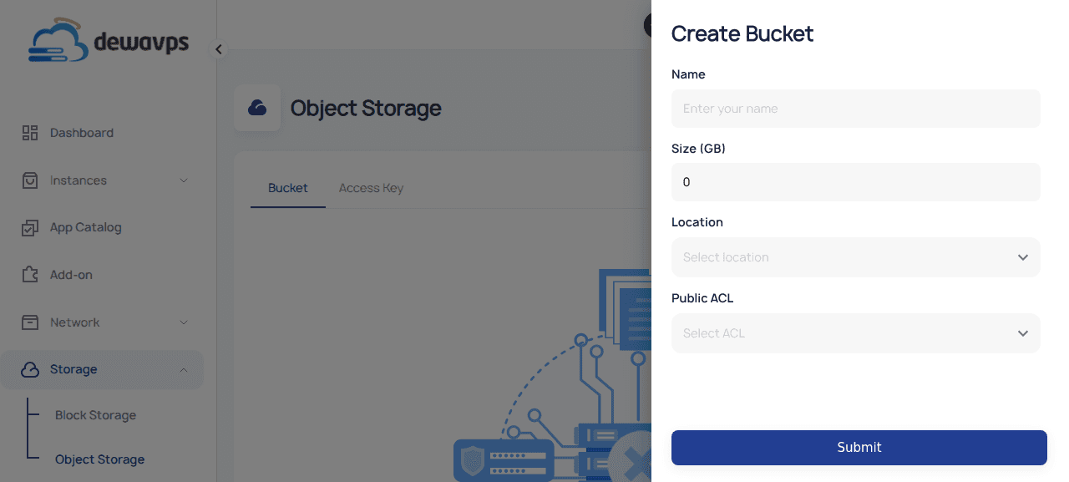The width and height of the screenshot is (1069, 482).
Task: Select the Bucket tab
Action: coord(287,187)
